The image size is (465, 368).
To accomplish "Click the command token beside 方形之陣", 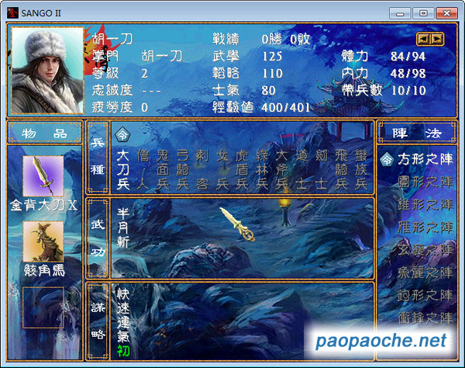I will (387, 160).
